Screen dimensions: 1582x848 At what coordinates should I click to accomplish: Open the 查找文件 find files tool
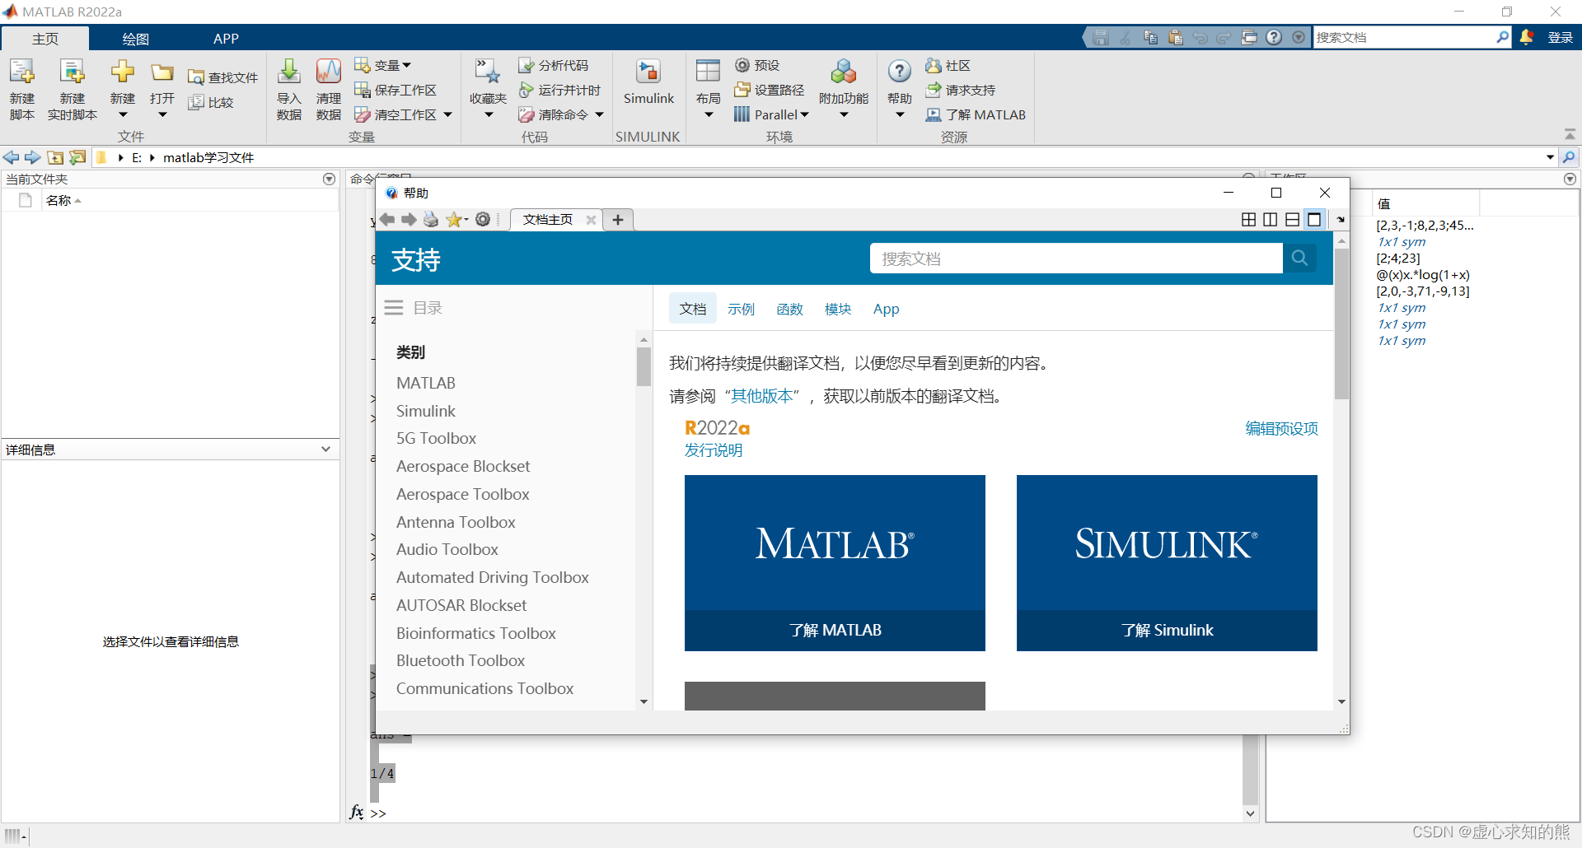point(223,77)
